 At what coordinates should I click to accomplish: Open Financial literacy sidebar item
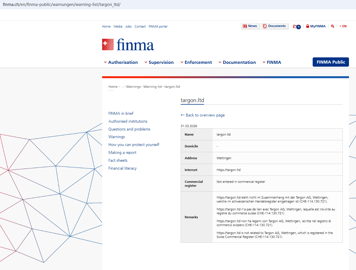(x=122, y=168)
